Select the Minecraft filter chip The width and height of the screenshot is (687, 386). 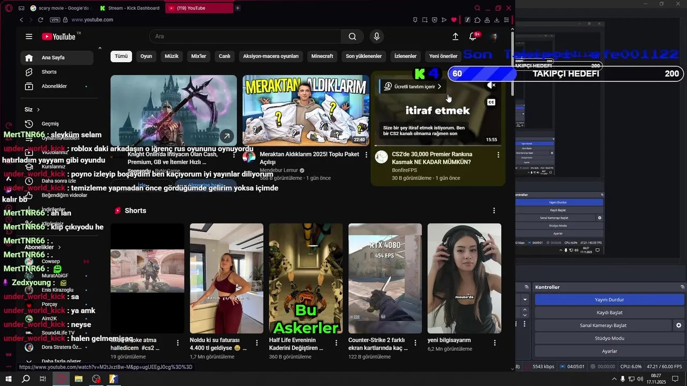point(322,56)
